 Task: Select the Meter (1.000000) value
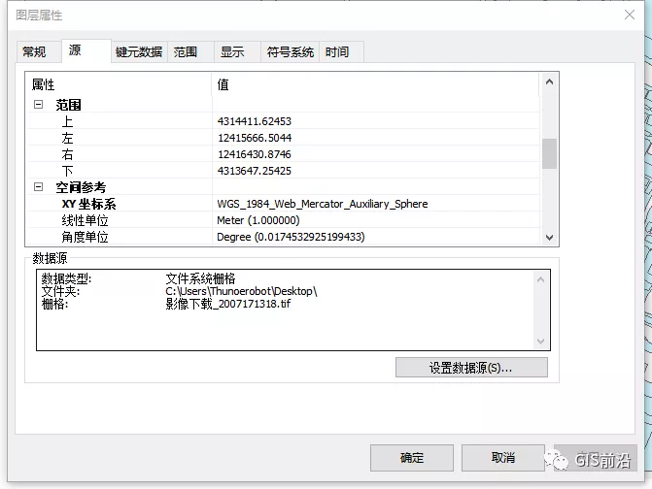(x=258, y=220)
